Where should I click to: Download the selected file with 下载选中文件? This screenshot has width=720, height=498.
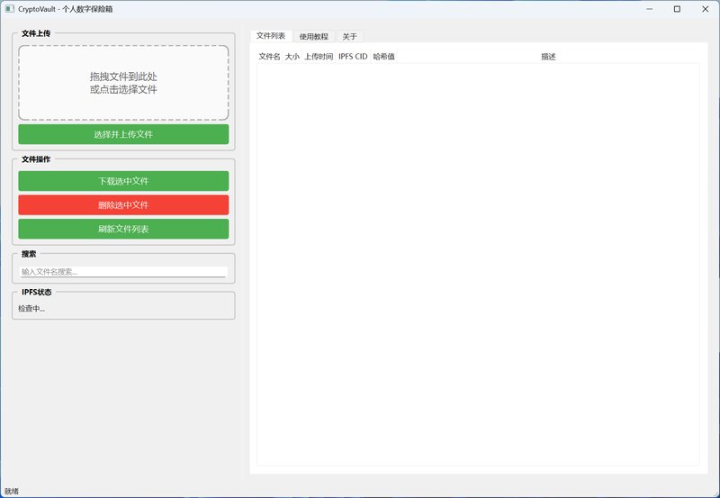[x=123, y=181]
